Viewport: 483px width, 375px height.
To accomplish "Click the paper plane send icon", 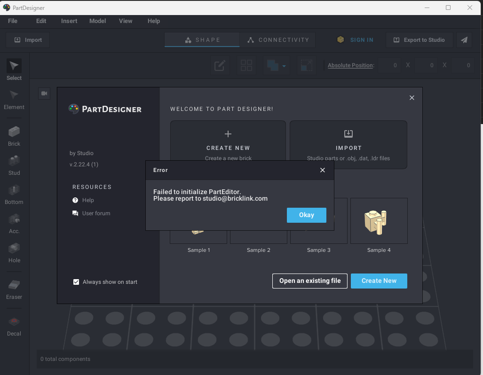I will click(x=464, y=40).
